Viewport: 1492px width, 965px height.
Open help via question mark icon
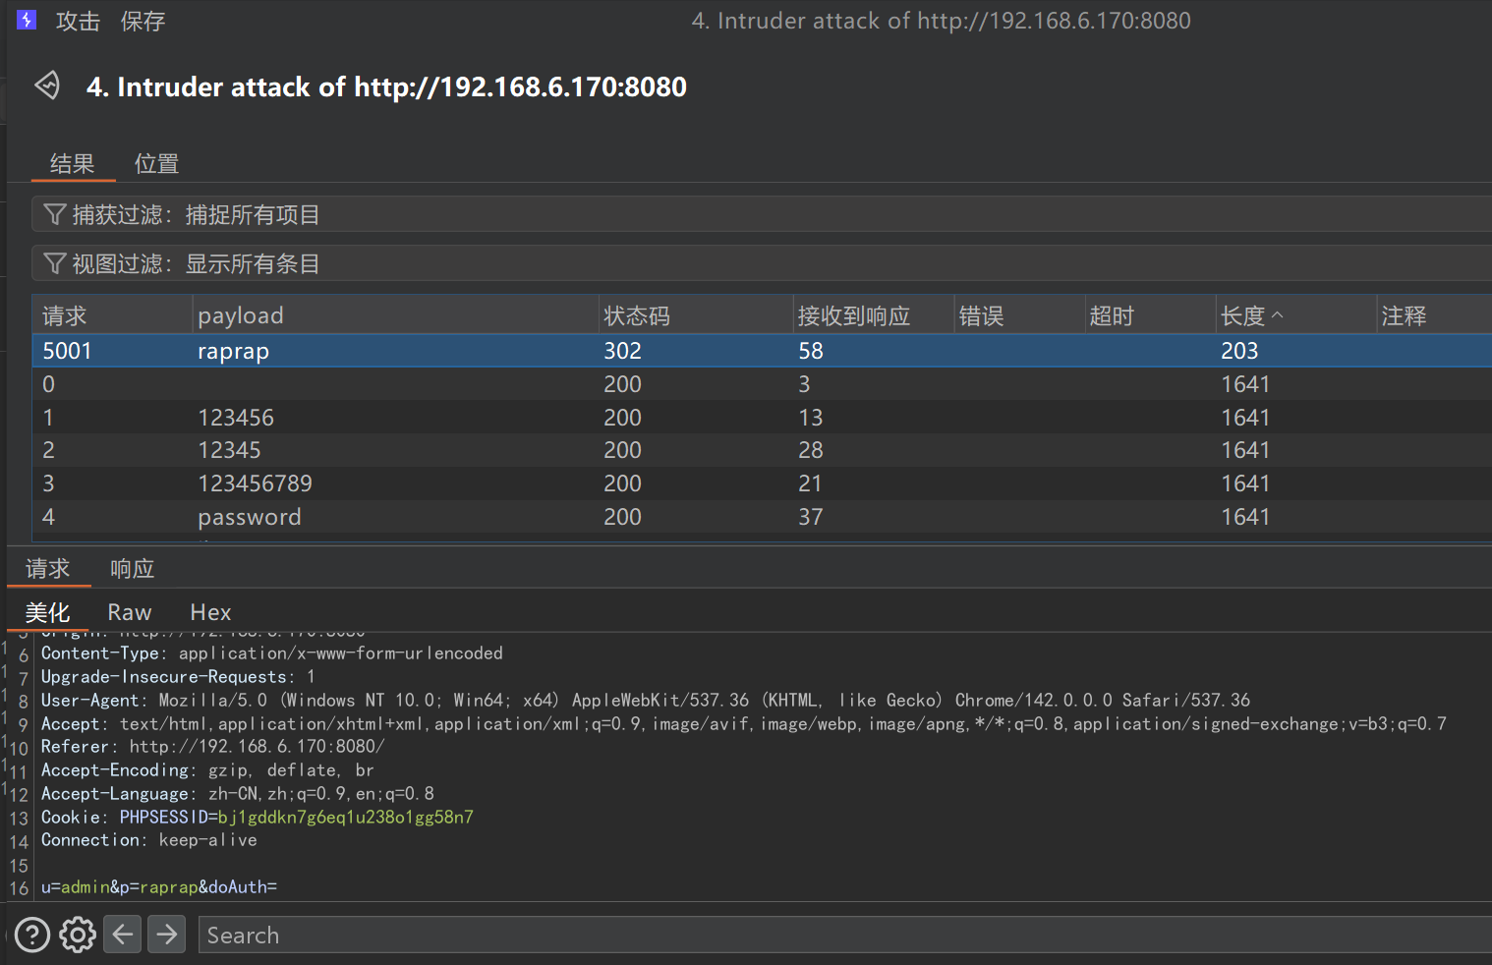(32, 935)
